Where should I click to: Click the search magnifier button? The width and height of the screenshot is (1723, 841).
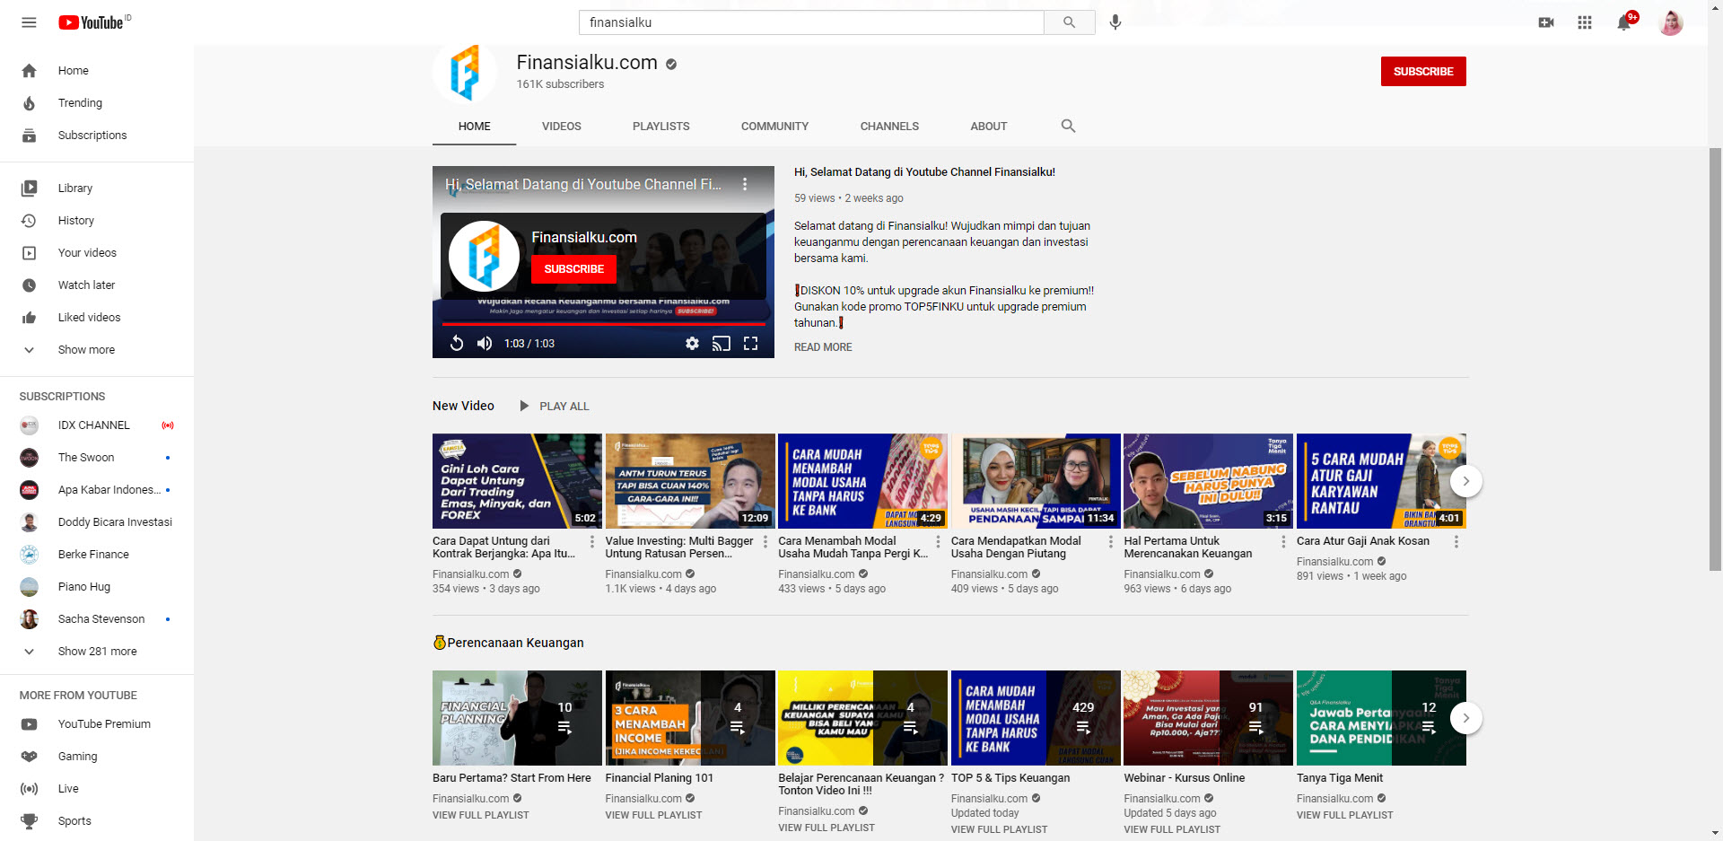tap(1069, 22)
